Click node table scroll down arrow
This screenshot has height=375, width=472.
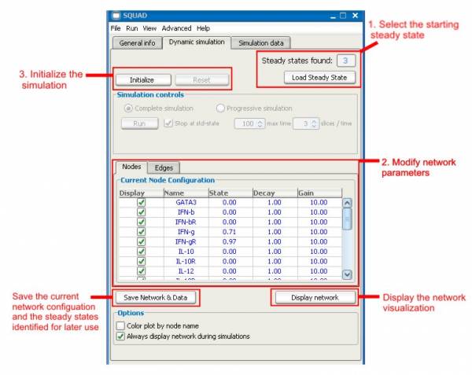[x=347, y=274]
